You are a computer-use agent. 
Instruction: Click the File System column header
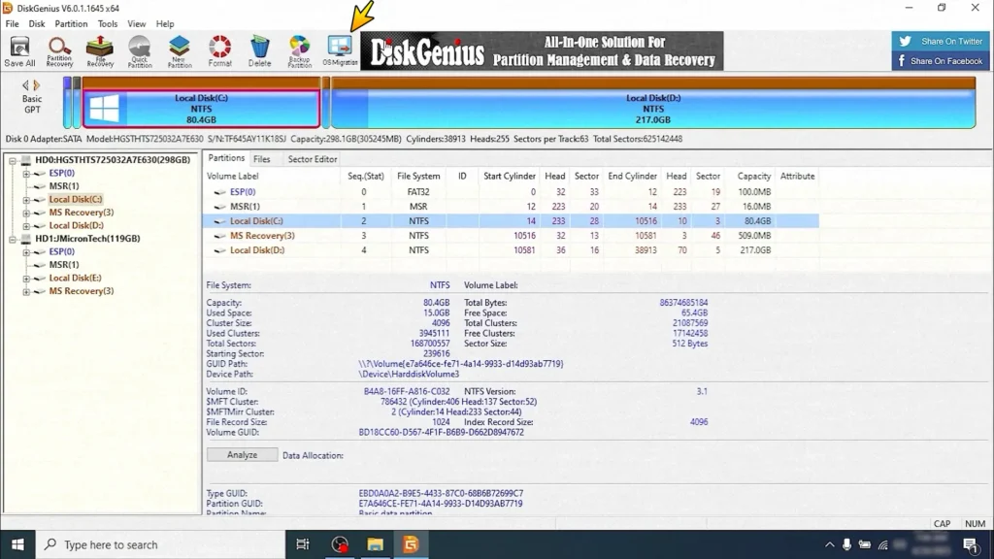coord(418,177)
